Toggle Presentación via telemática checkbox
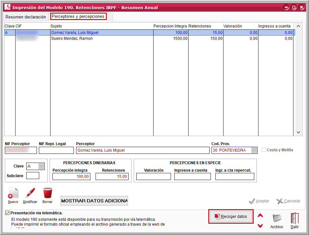309x235 pixels. click(7, 213)
